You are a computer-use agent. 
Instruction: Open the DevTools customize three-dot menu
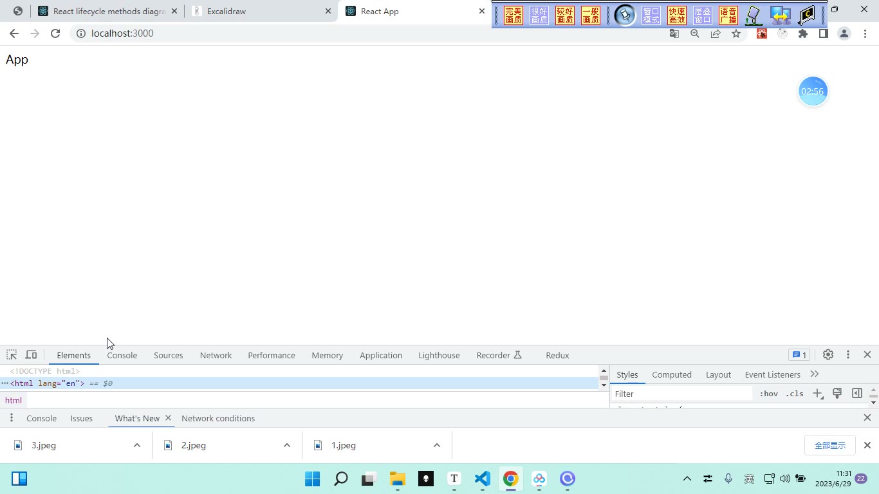coord(848,354)
